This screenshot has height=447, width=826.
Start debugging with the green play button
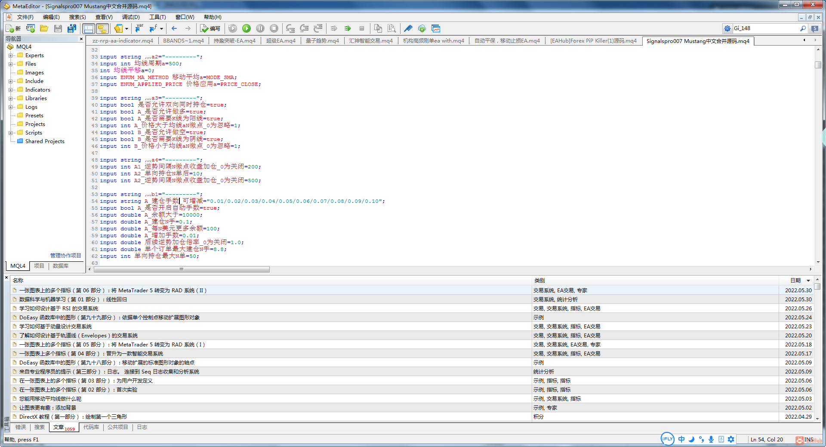coord(247,28)
